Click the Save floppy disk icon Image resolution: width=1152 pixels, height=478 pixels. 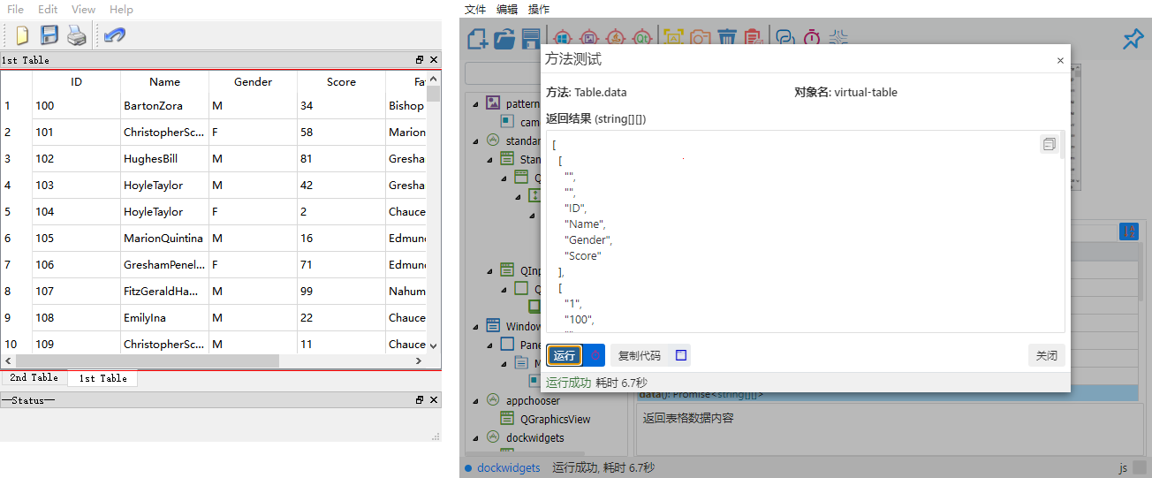click(49, 35)
